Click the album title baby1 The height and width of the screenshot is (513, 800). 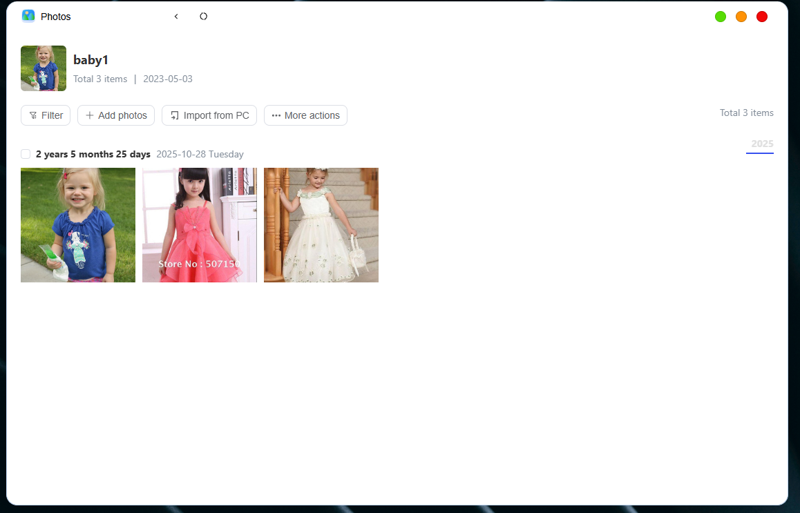click(91, 59)
